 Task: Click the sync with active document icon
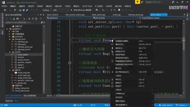(x=29, y=19)
